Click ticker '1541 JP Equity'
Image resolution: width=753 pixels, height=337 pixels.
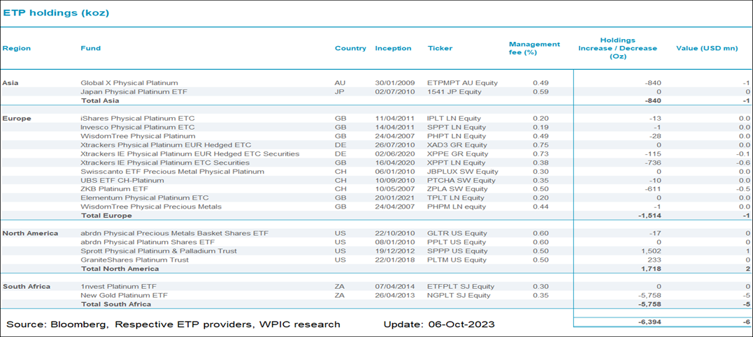pyautogui.click(x=454, y=91)
